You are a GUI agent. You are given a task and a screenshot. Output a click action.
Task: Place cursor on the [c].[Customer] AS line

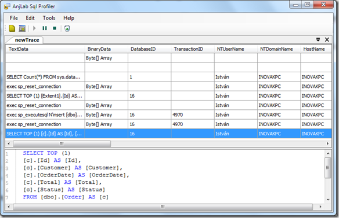(x=73, y=168)
